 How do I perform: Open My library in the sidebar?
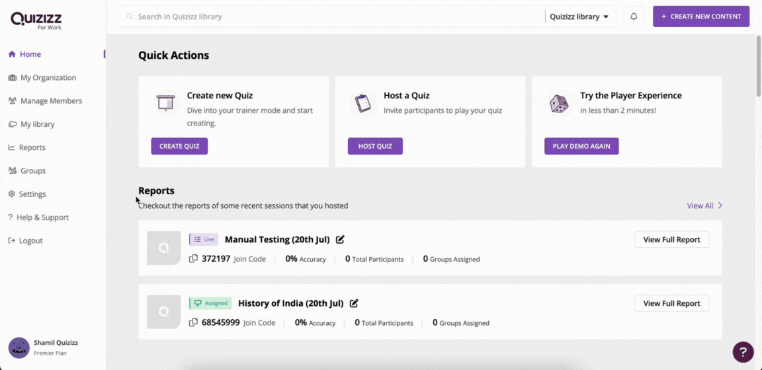[x=32, y=124]
